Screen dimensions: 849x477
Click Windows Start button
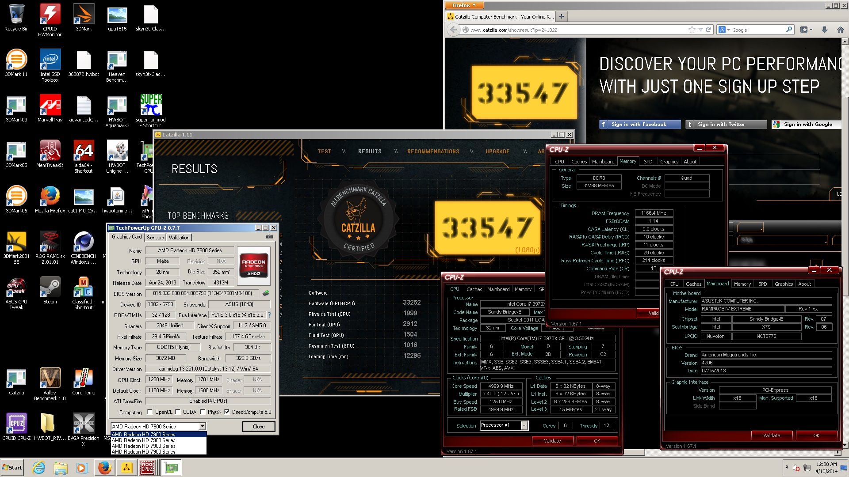[12, 468]
